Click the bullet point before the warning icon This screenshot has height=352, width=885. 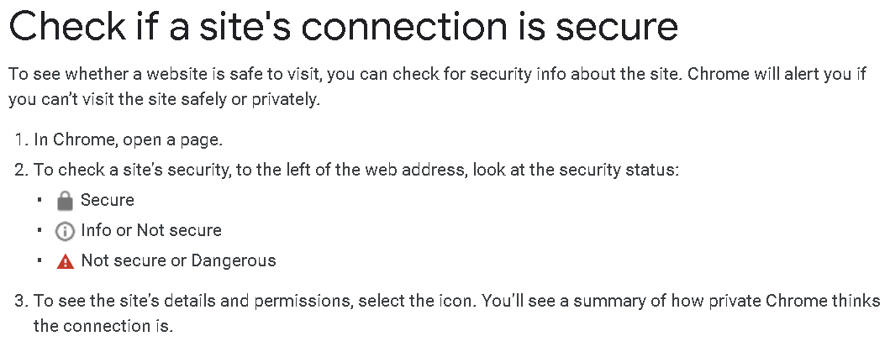(39, 261)
